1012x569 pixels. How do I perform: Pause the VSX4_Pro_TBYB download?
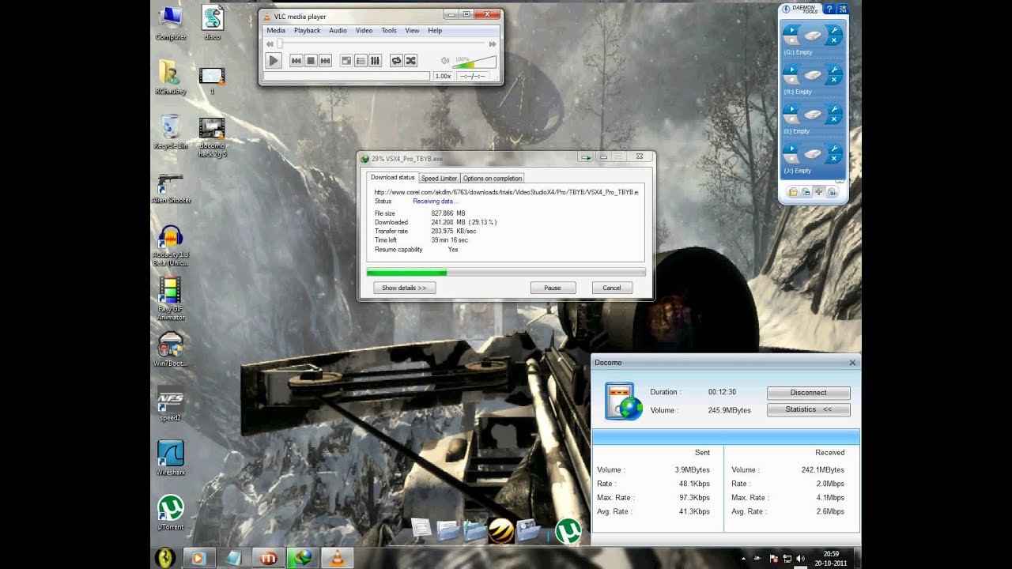(553, 288)
